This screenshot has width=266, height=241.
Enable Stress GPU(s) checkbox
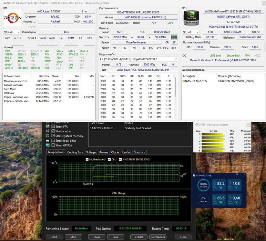tap(53, 145)
